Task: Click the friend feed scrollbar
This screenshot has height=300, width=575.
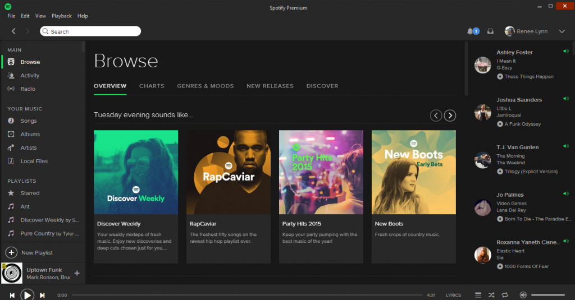Action: (x=573, y=48)
